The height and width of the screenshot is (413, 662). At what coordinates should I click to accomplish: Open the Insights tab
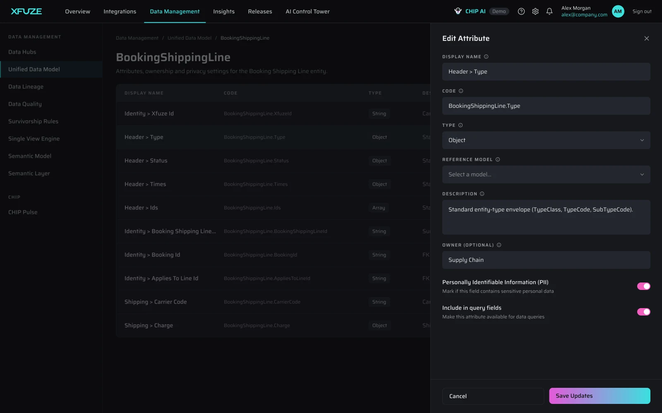coord(224,12)
